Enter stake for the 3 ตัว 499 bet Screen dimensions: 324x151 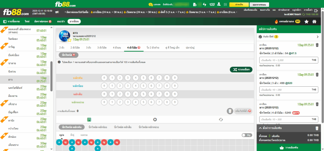tap(289, 90)
